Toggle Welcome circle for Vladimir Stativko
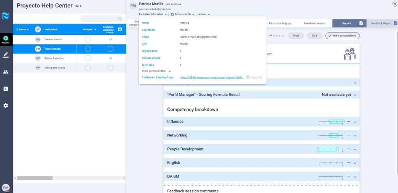This screenshot has width=398, height=193. [88, 40]
